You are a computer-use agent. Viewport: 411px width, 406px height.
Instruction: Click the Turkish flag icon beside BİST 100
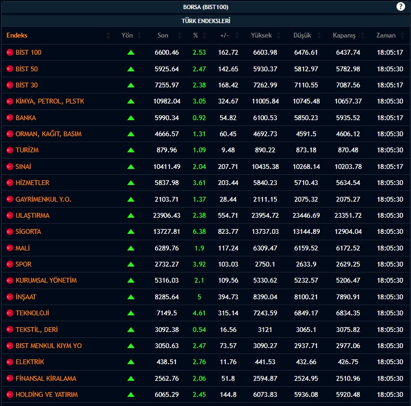click(x=10, y=53)
